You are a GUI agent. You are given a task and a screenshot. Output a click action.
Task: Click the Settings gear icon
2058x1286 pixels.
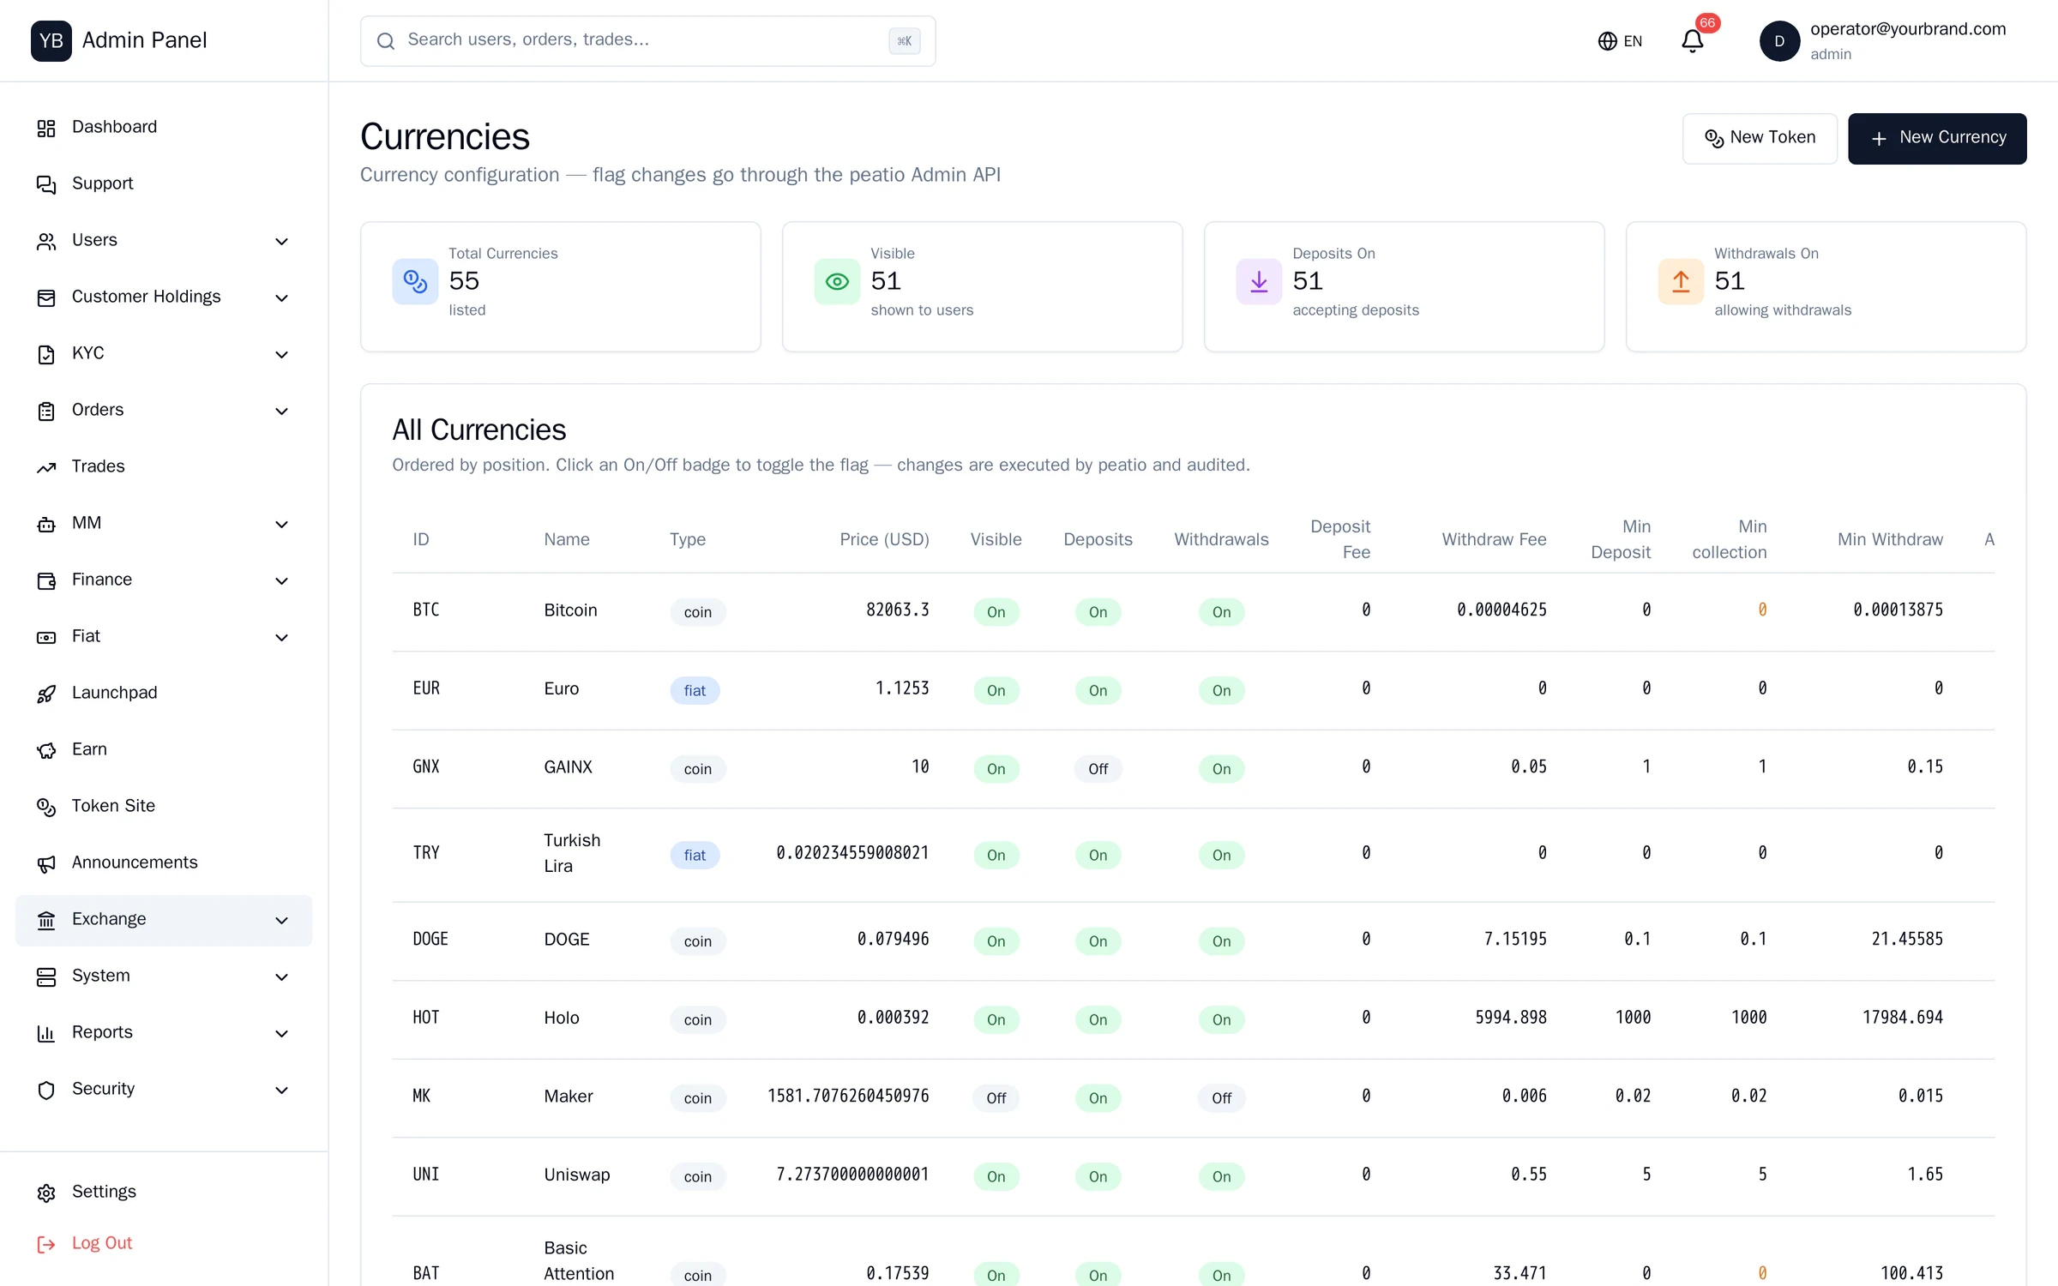tap(46, 1193)
